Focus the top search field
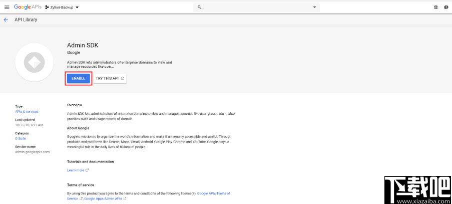Viewport: 452px width, 204px height. pyautogui.click(x=256, y=7)
